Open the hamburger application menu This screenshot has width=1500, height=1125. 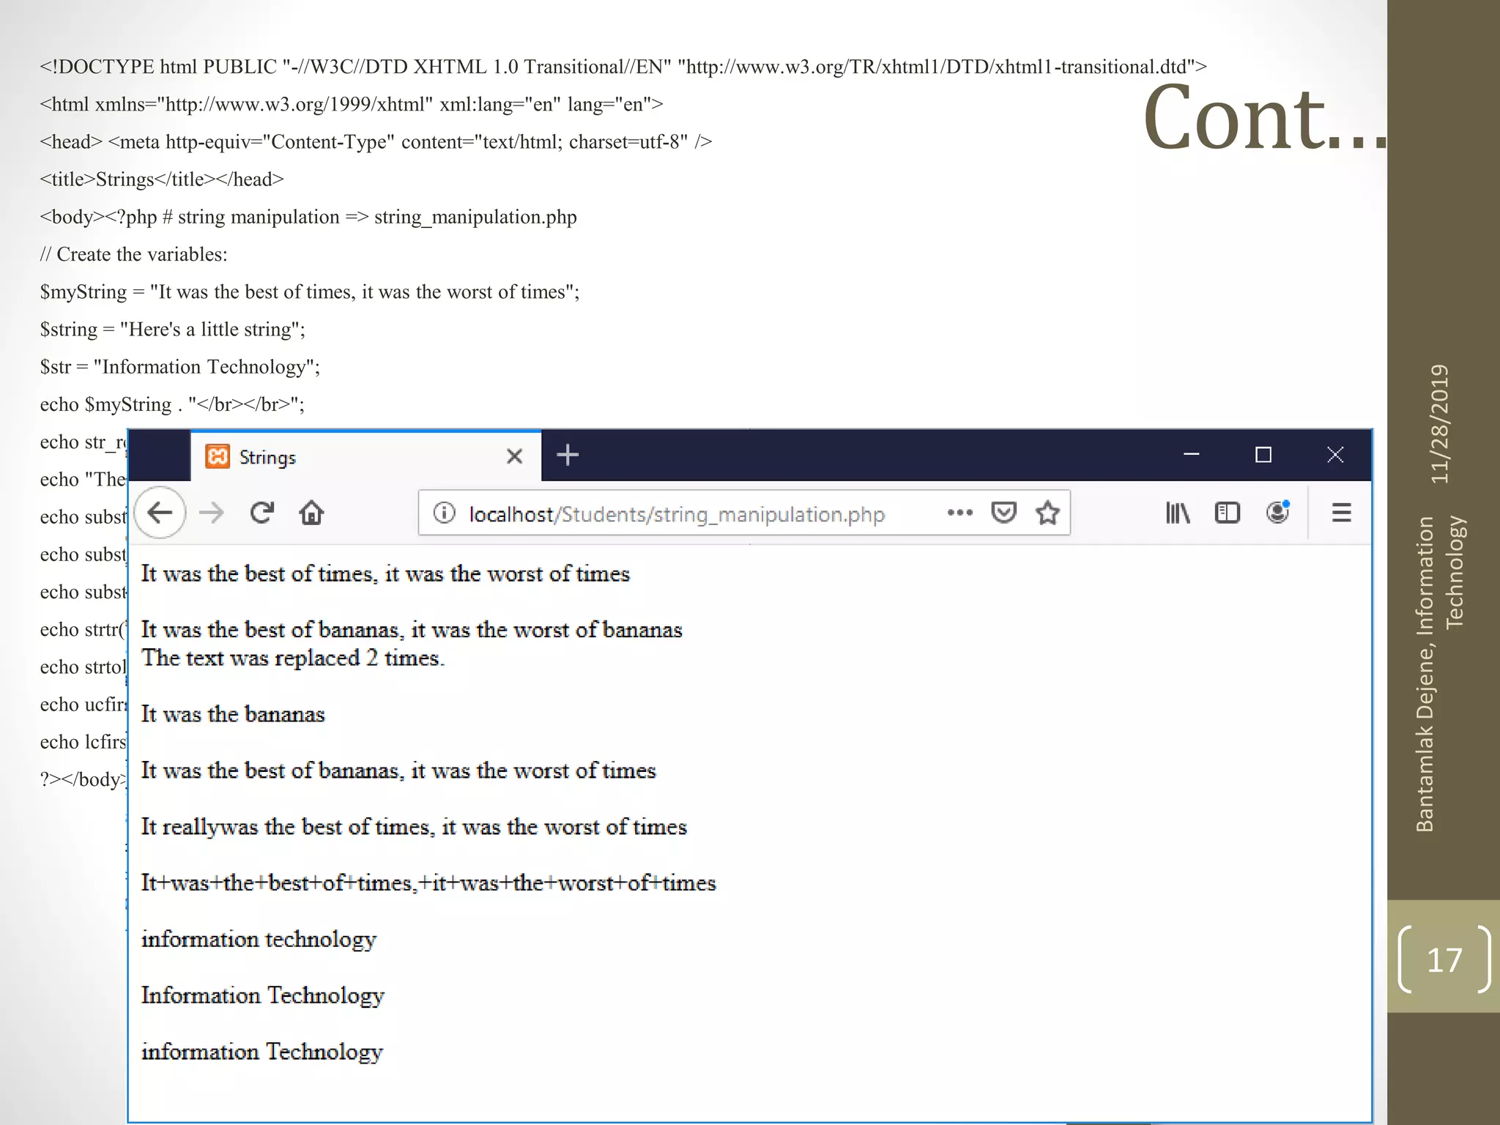[x=1341, y=513]
